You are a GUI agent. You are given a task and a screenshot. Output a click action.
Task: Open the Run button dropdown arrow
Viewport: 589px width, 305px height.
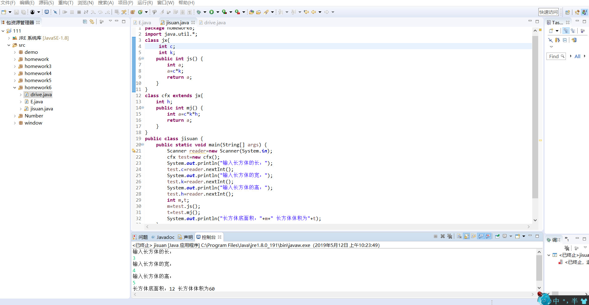(218, 12)
